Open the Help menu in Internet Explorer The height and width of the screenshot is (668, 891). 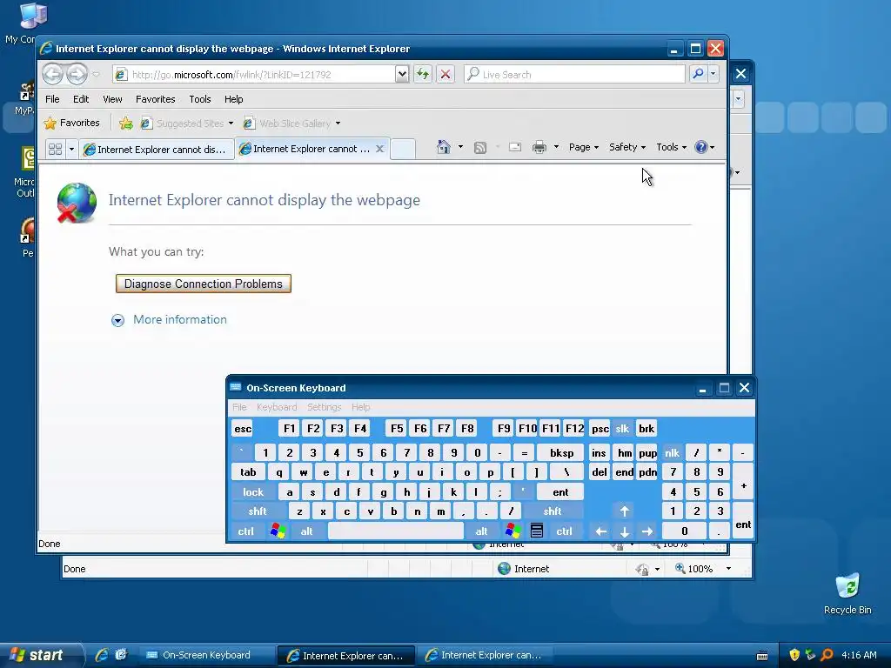[x=233, y=99]
